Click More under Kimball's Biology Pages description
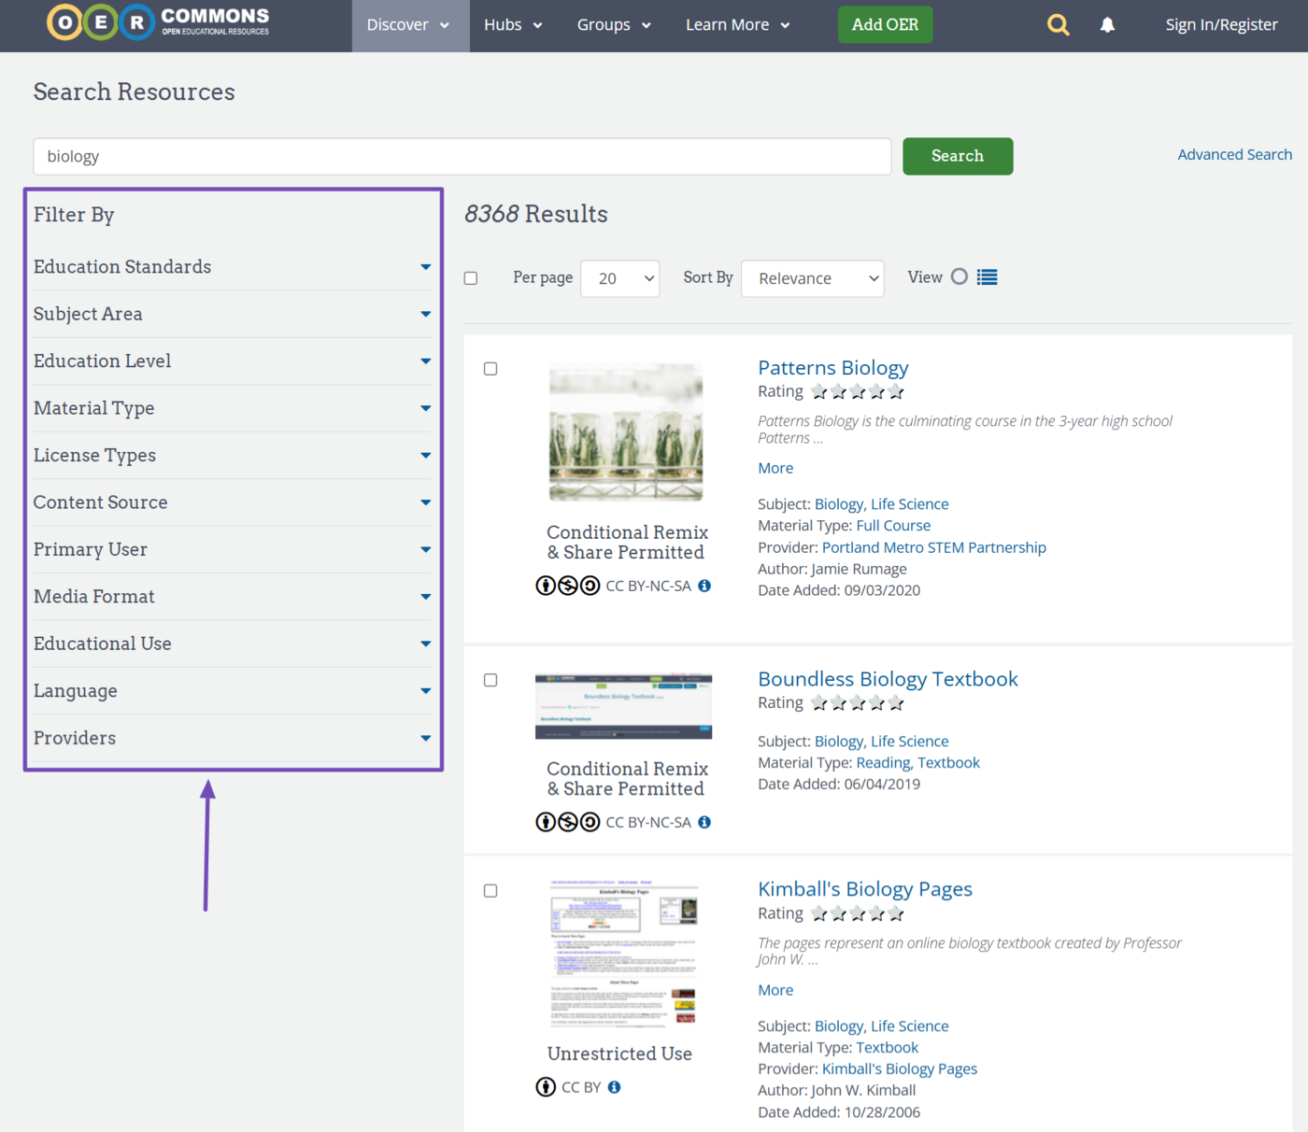The image size is (1308, 1132). pyautogui.click(x=775, y=990)
